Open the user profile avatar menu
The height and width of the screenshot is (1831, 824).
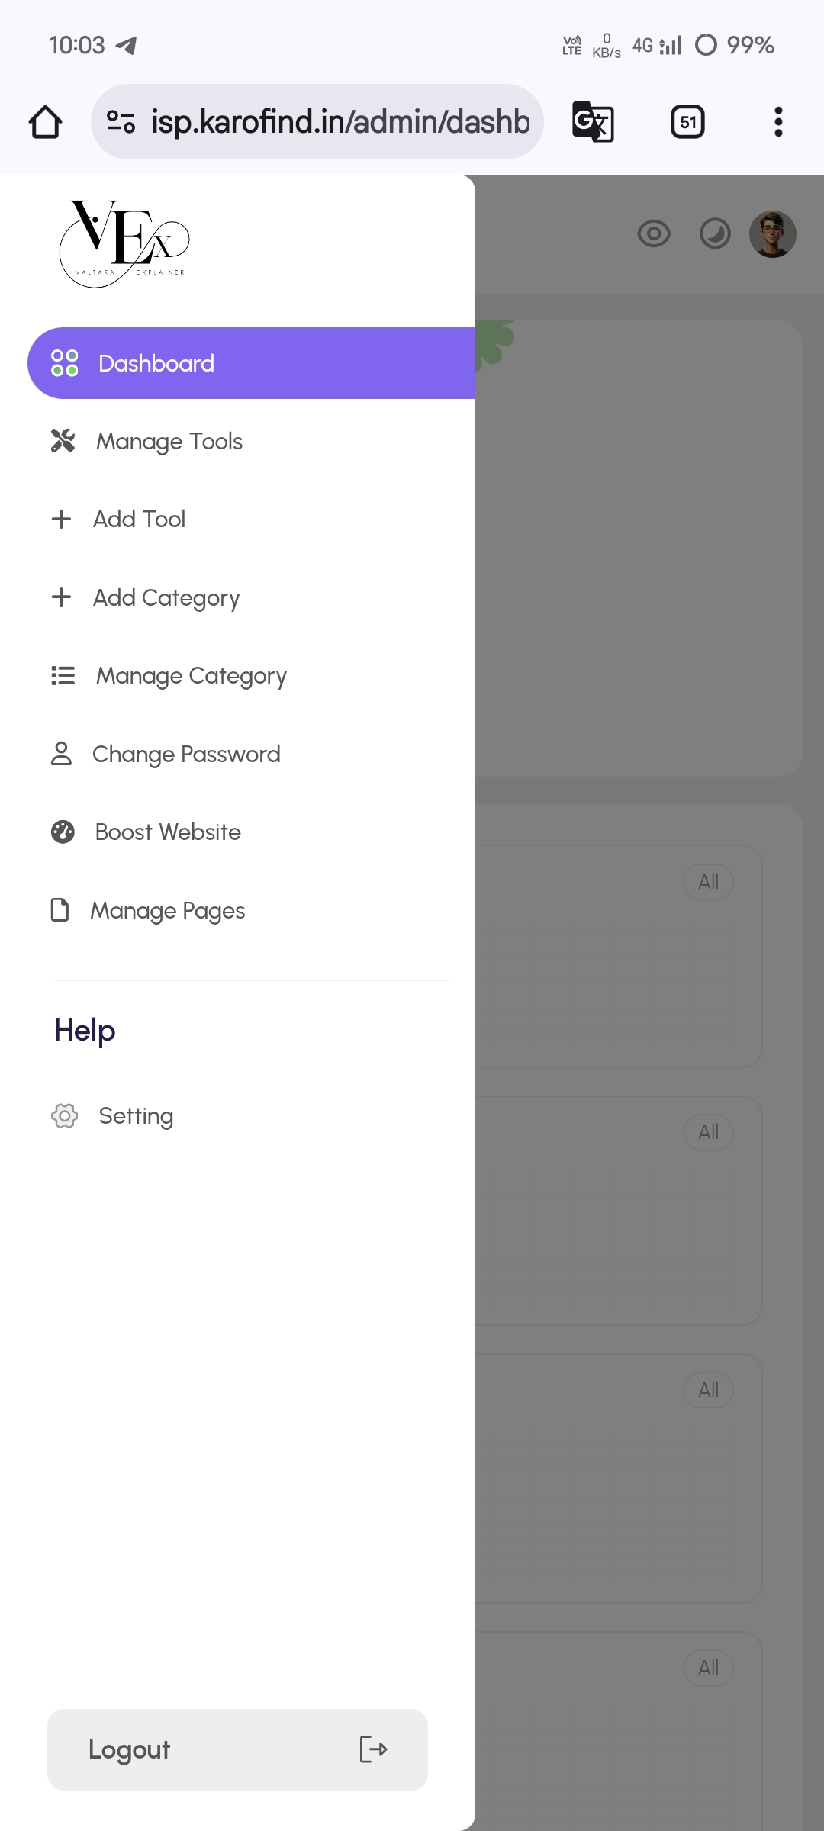pos(772,234)
